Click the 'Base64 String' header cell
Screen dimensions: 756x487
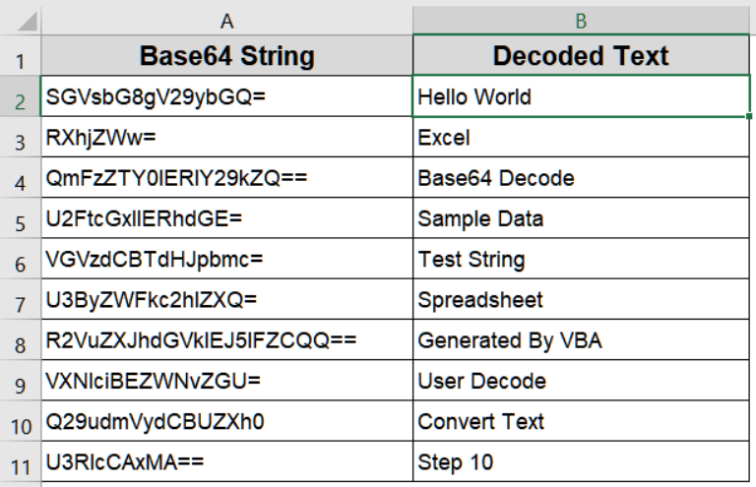pos(226,57)
